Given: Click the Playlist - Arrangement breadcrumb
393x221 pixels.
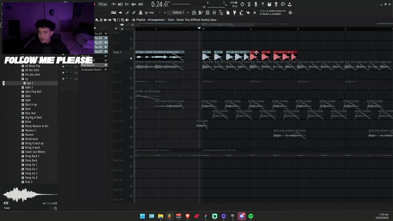Looking at the screenshot, I should click(x=150, y=20).
